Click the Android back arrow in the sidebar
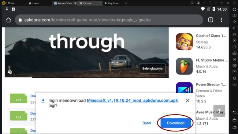Image resolution: width=238 pixels, height=134 pixels. (234, 112)
